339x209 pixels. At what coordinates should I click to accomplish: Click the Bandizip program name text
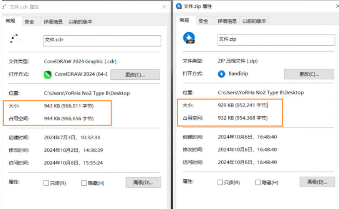[238, 74]
